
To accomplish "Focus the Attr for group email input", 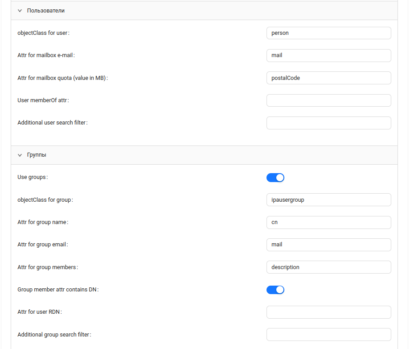I will pyautogui.click(x=328, y=245).
